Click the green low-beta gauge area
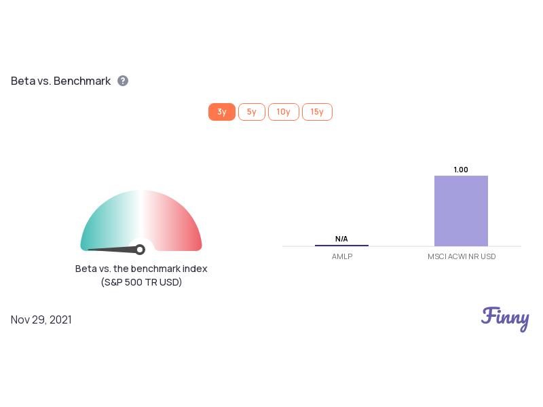This screenshot has width=543, height=407. click(104, 222)
